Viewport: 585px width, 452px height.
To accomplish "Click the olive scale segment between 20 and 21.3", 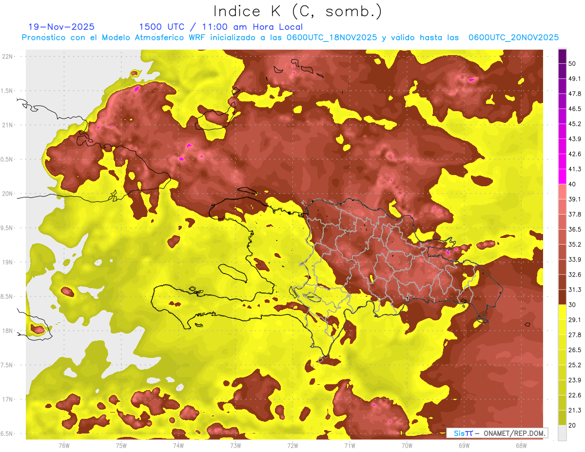I will (562, 418).
